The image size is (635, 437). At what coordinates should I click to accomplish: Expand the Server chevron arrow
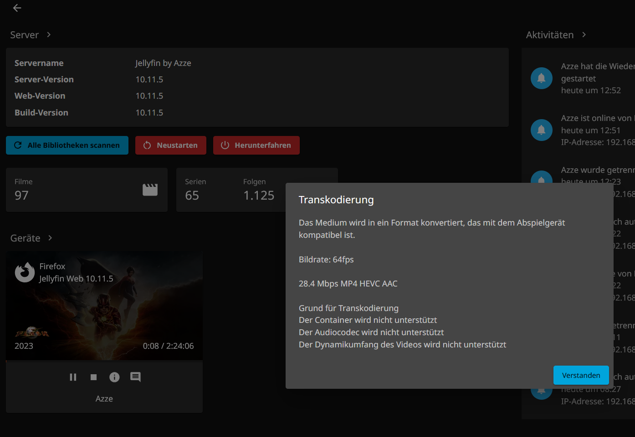[x=49, y=35]
